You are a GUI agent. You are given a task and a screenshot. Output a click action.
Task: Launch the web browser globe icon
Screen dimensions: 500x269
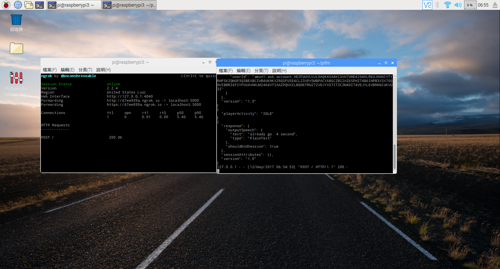tap(18, 5)
